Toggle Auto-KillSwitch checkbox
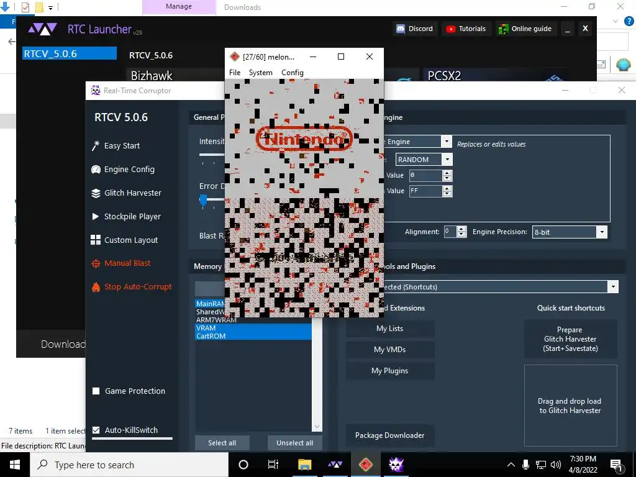Screen dimensions: 636x477 tap(96, 430)
